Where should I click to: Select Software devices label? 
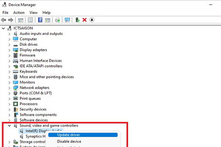tap(34, 120)
